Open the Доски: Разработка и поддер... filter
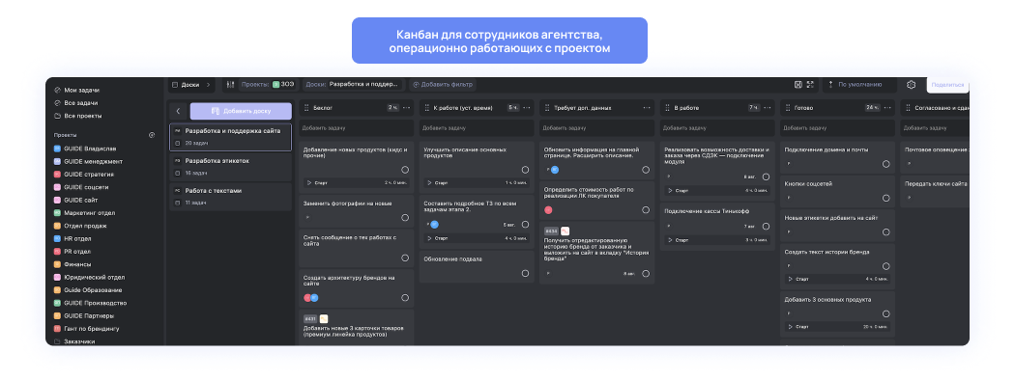 click(354, 85)
